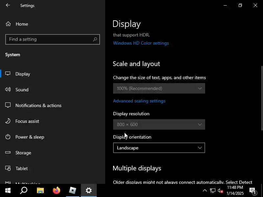The image size is (263, 197).
Task: Open the Home settings page
Action: point(53,24)
